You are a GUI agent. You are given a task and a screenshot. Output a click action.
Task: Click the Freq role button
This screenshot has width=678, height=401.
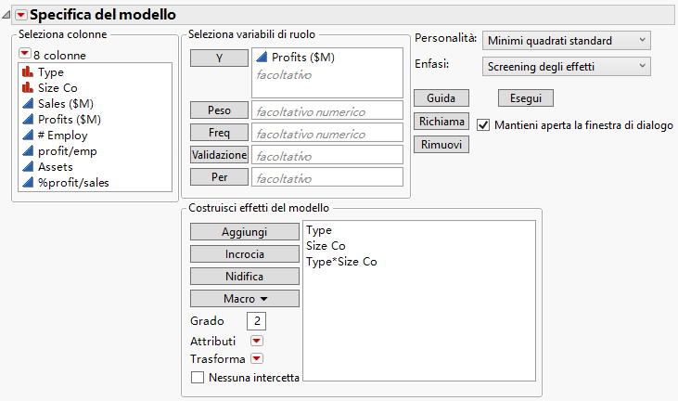[219, 133]
